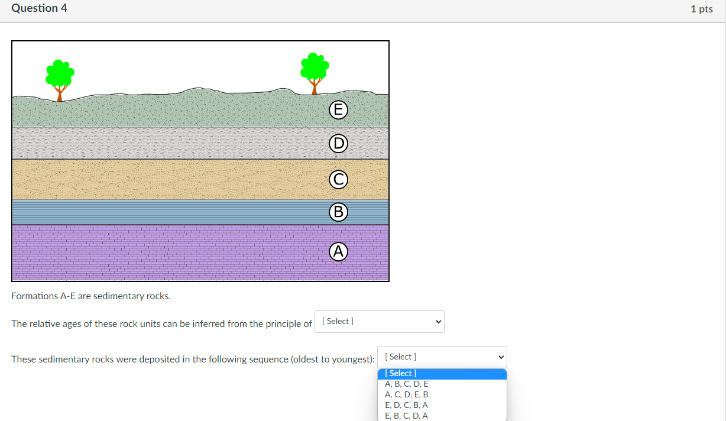Select option E, B, C, D, A
The width and height of the screenshot is (726, 421).
[x=406, y=416]
